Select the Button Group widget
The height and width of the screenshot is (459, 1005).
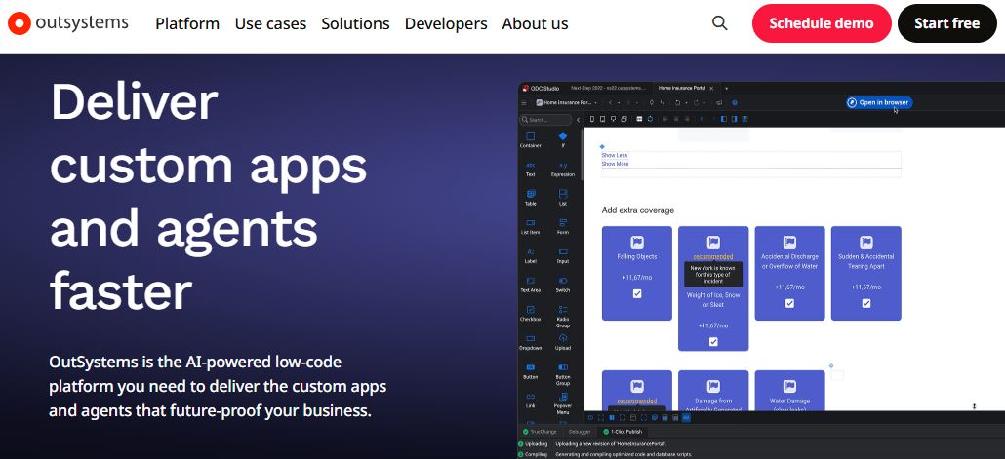(563, 374)
